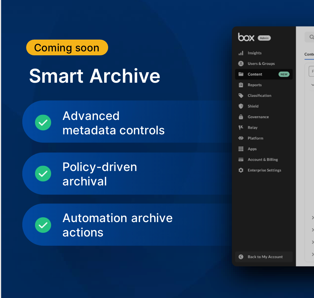
Task: Click the Policy-driven archival text
Action: [99, 174]
